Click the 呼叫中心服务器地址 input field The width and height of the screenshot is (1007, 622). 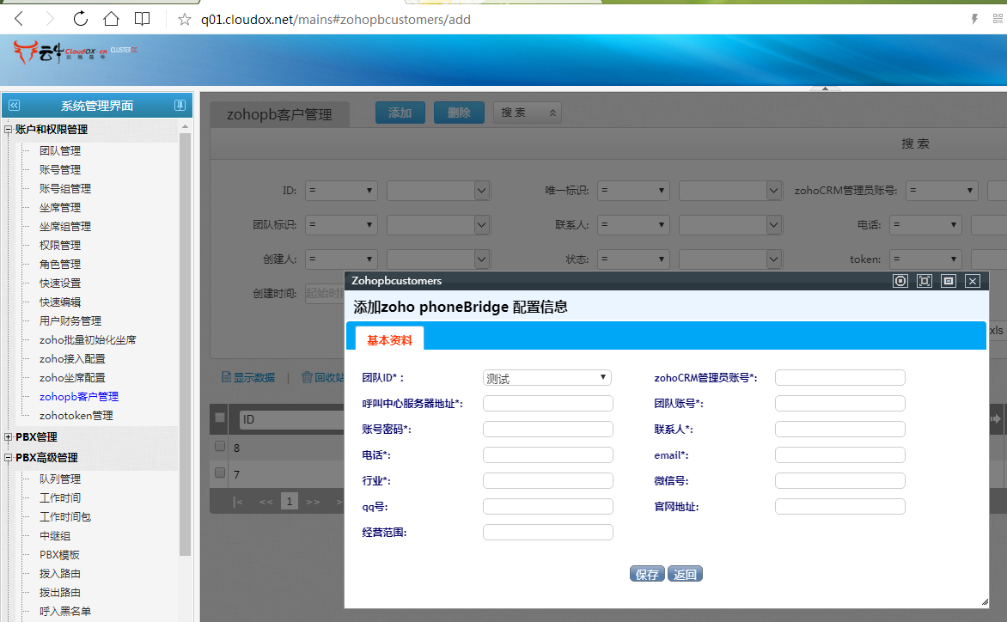(x=548, y=404)
